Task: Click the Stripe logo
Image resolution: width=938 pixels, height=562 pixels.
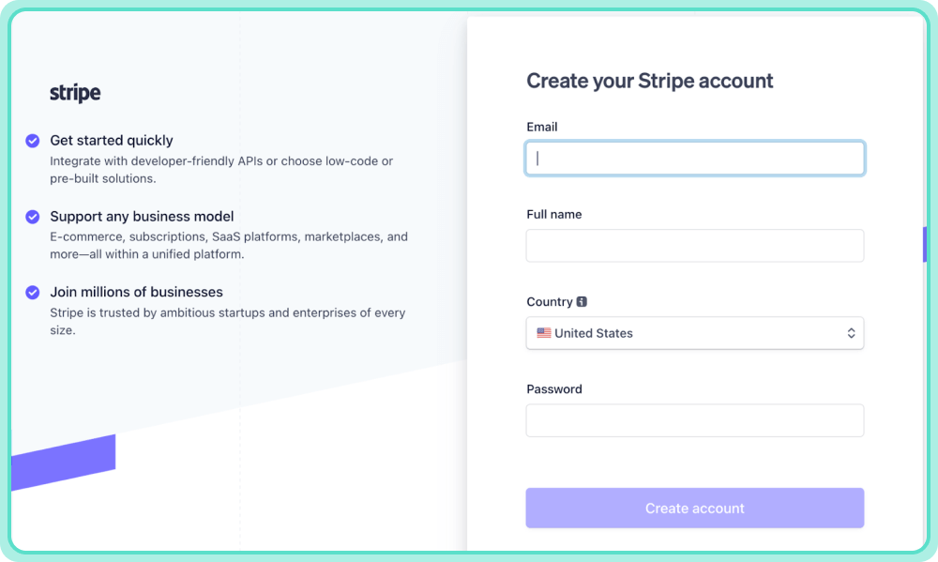Action: [74, 92]
